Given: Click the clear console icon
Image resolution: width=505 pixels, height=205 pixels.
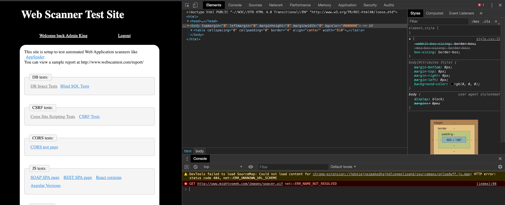Looking at the screenshot, I should tap(195, 167).
